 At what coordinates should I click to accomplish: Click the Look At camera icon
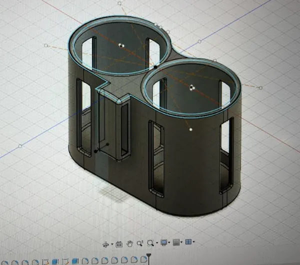[x=119, y=244]
